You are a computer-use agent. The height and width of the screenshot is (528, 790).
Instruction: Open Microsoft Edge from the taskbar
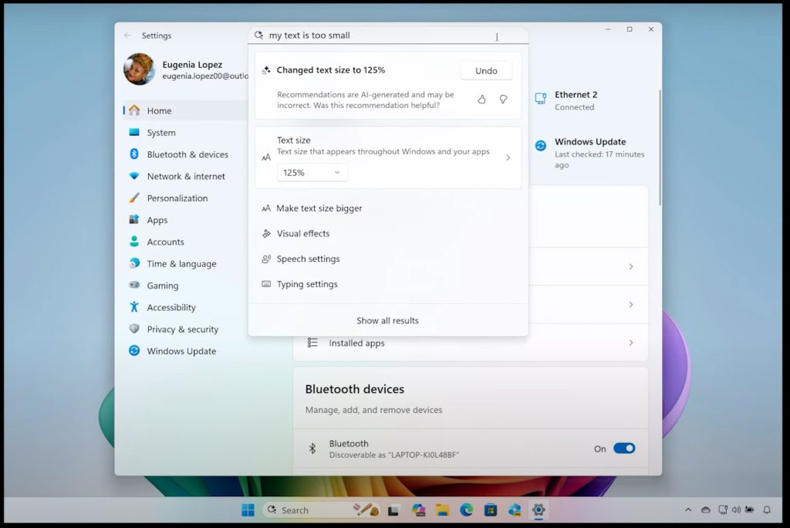pos(466,510)
